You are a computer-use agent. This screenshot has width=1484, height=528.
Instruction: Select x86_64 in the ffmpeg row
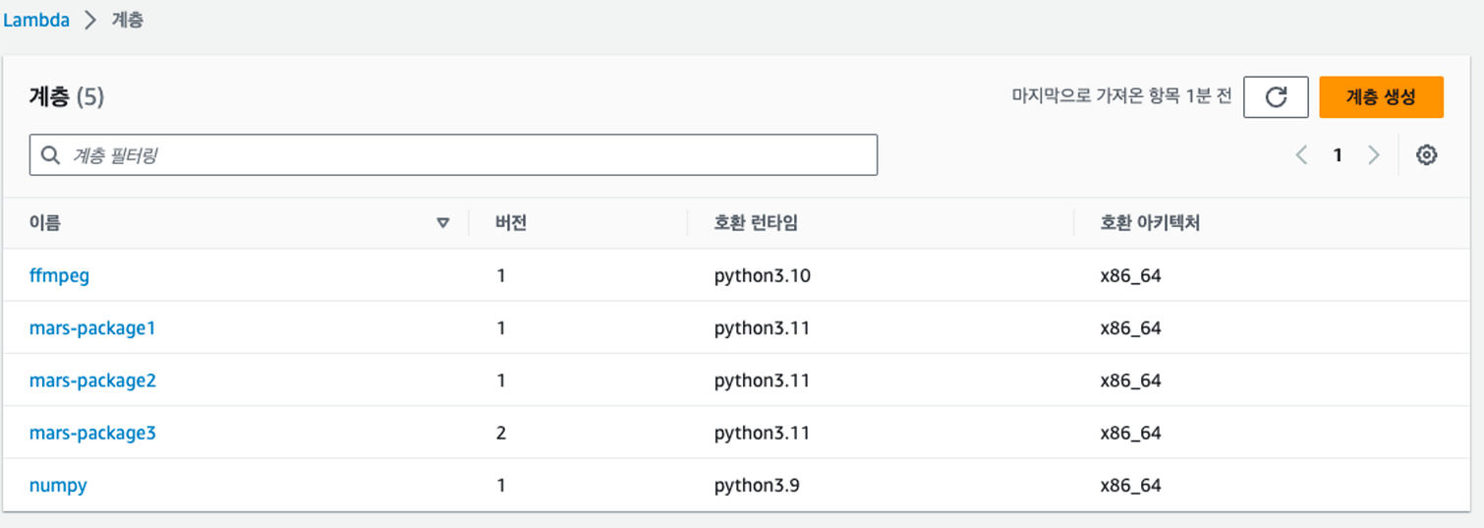point(1130,275)
